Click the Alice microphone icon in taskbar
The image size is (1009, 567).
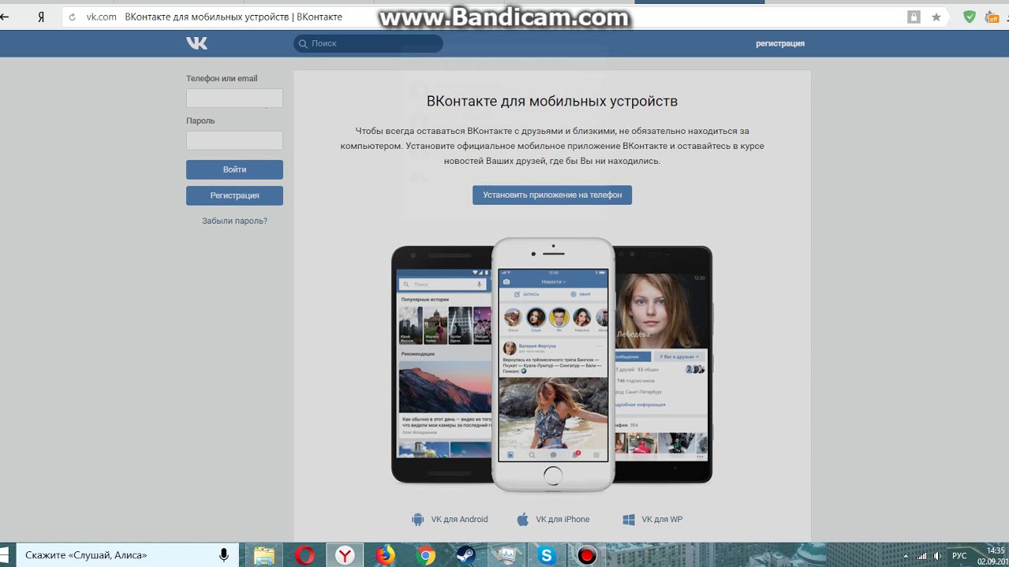224,555
